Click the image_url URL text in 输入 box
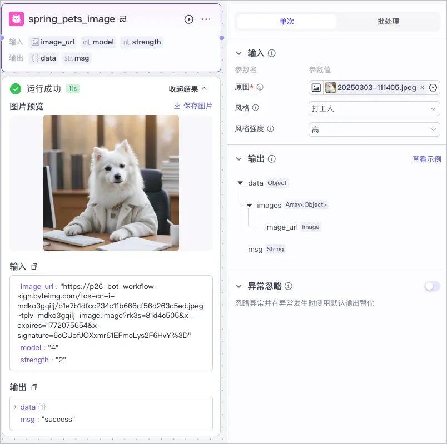The width and height of the screenshot is (447, 444). coord(110,311)
